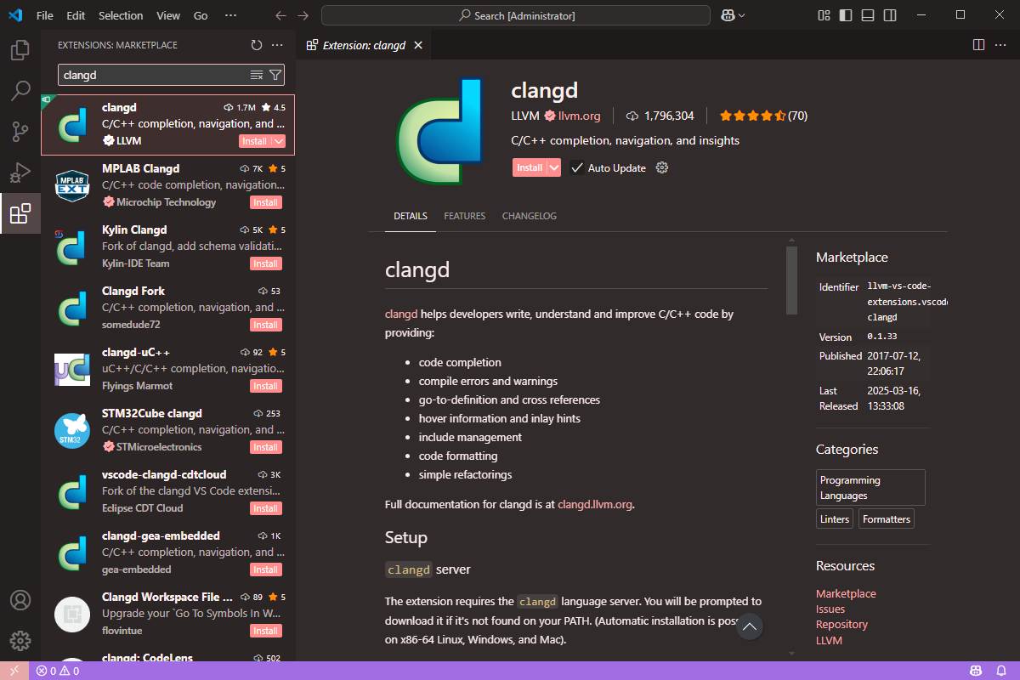
Task: Open Customize Layout icon
Action: pyautogui.click(x=824, y=15)
